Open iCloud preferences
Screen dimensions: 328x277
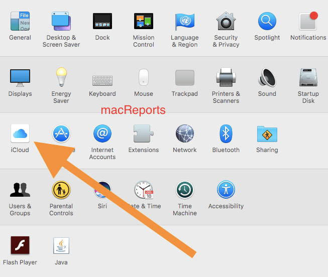coord(20,133)
